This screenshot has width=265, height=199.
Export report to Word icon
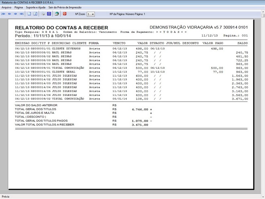click(x=49, y=14)
